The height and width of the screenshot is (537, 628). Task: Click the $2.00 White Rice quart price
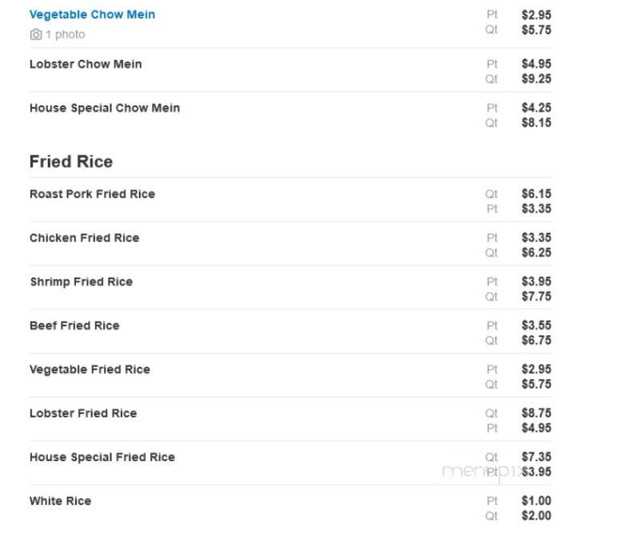[x=536, y=515]
